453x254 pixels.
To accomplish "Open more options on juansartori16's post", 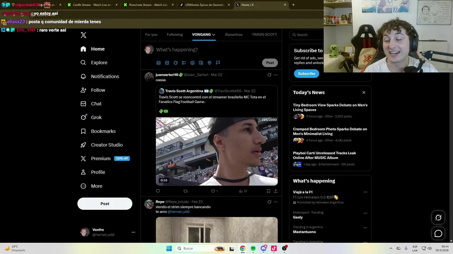I will [x=276, y=75].
